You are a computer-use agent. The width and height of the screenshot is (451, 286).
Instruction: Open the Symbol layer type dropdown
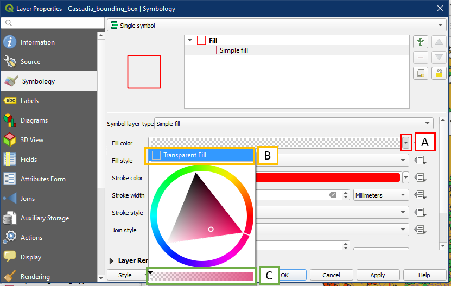(294, 124)
